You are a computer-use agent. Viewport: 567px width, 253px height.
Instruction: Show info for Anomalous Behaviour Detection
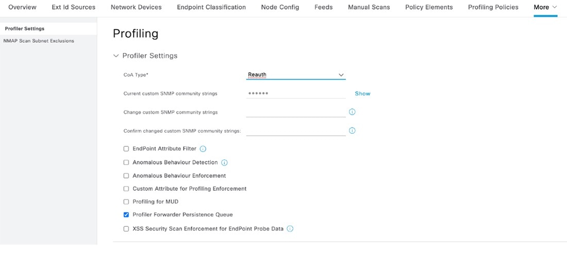click(224, 163)
